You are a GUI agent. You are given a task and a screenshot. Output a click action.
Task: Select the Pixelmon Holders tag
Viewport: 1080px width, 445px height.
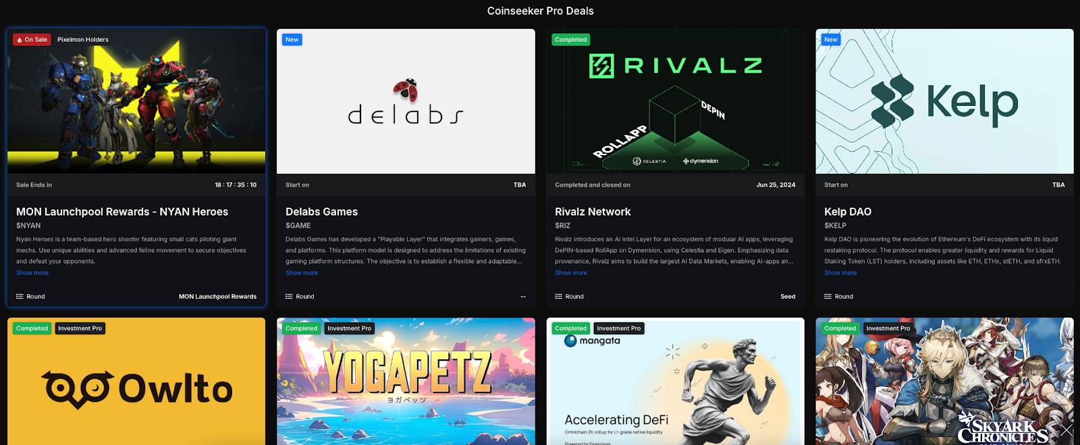point(83,40)
